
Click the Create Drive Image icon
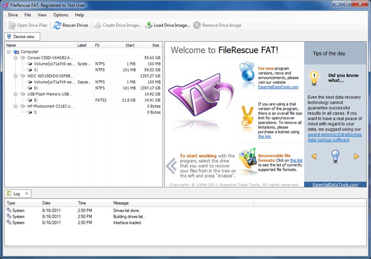(x=97, y=25)
